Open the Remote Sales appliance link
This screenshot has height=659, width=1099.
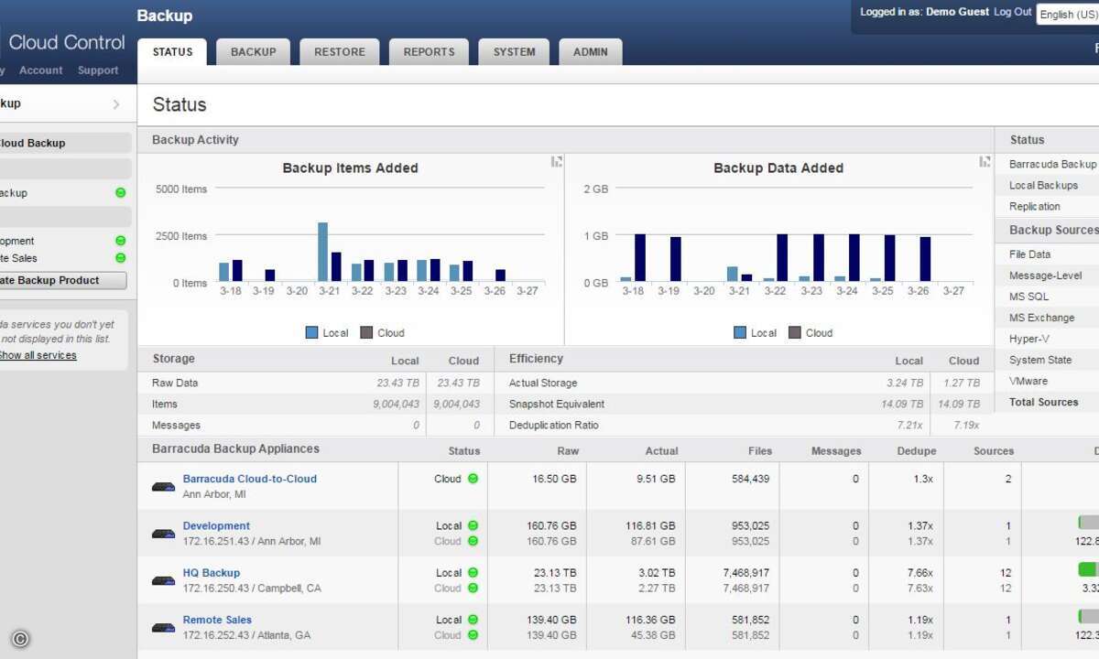coord(217,620)
